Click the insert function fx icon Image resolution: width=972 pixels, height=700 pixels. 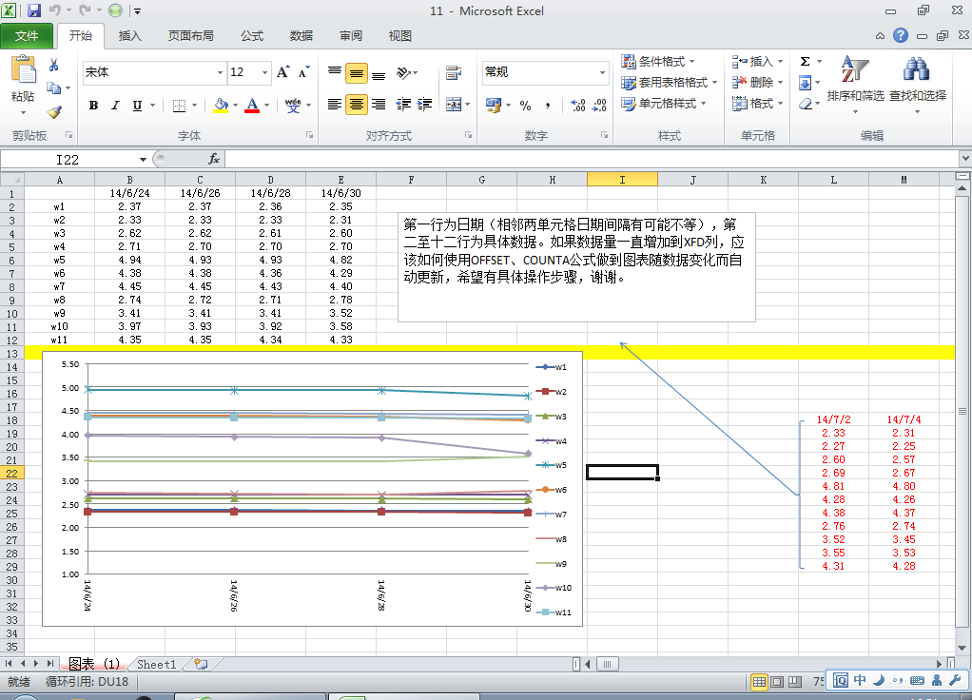[214, 160]
